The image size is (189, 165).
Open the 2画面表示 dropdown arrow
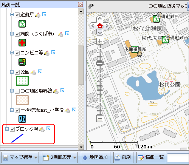pos(75,157)
